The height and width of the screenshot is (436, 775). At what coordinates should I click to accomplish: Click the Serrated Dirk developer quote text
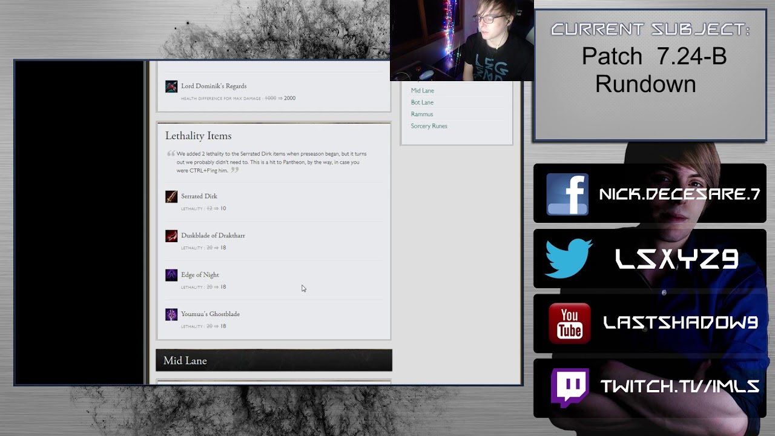pos(271,162)
